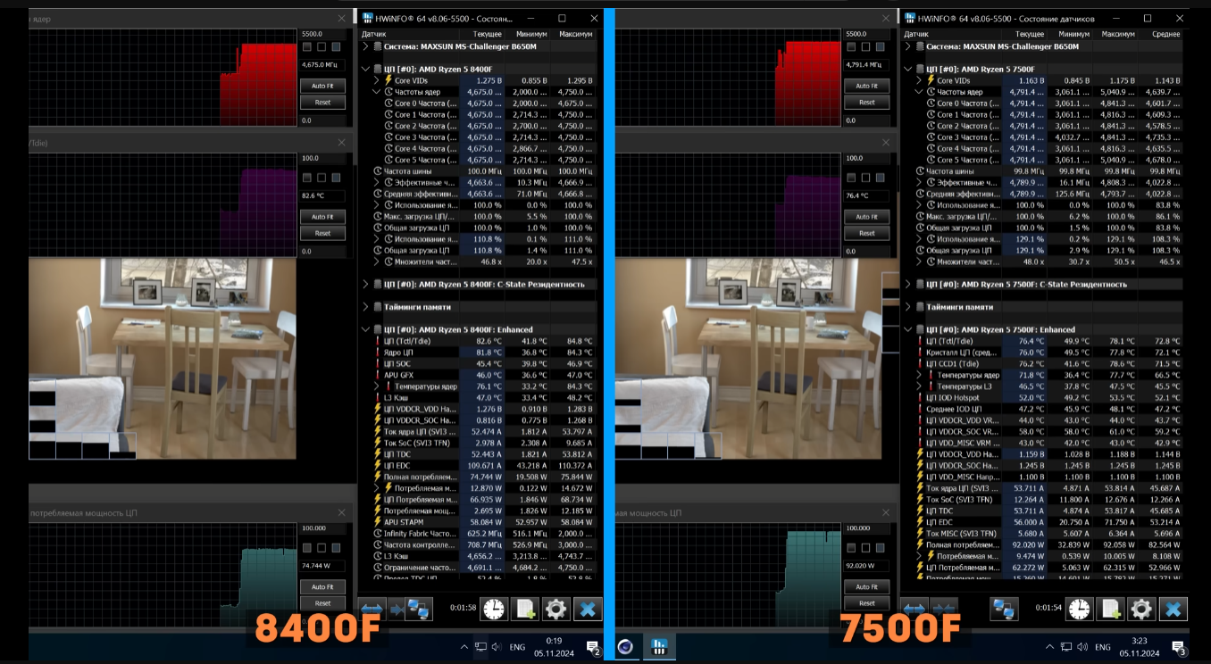Click the volume icon beside time 3:23

pos(1082,647)
